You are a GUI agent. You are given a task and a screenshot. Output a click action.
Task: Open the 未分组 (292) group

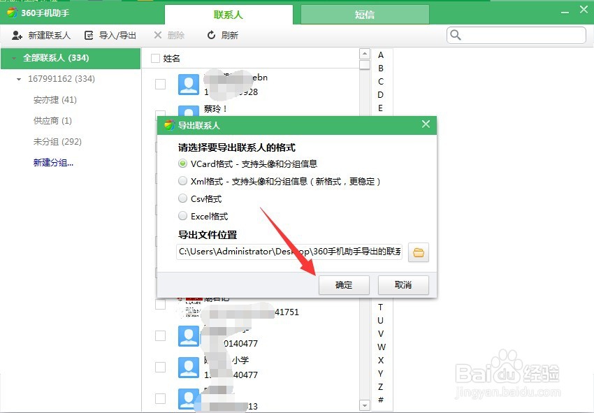(57, 141)
